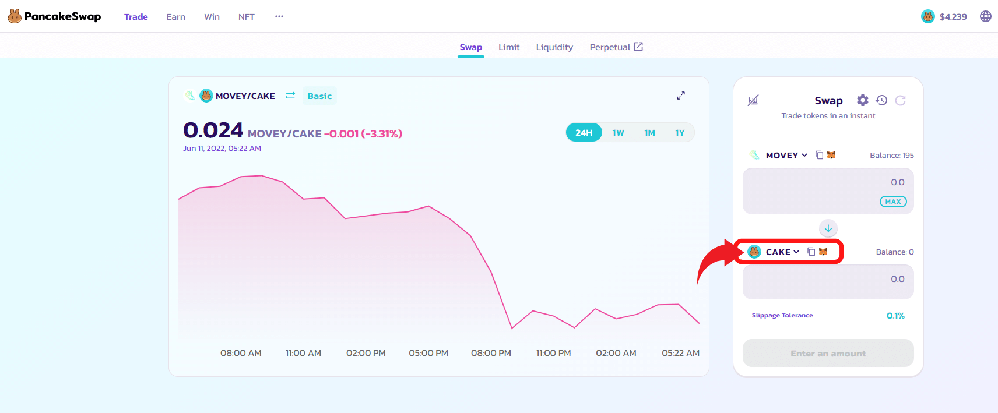Open the more options ellipsis menu
Image resolution: width=998 pixels, height=413 pixels.
(279, 16)
